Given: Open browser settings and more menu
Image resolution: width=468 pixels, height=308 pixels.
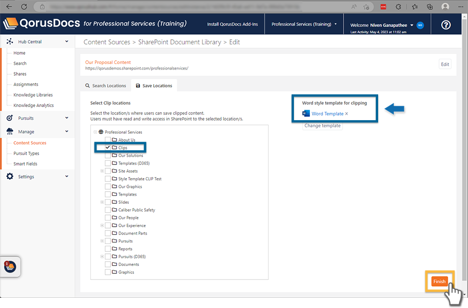Looking at the screenshot, I should (x=461, y=7).
